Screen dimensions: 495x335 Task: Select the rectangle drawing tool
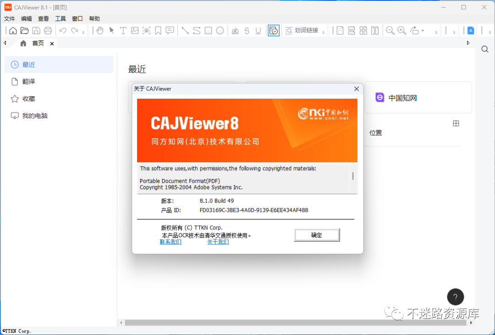click(x=209, y=31)
